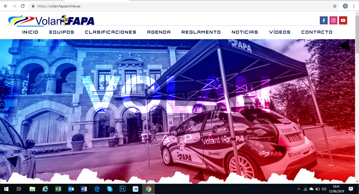Open the REGLAMENTO page

tap(201, 32)
